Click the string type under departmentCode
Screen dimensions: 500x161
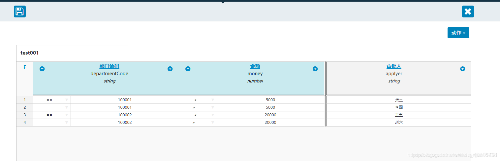tap(109, 81)
